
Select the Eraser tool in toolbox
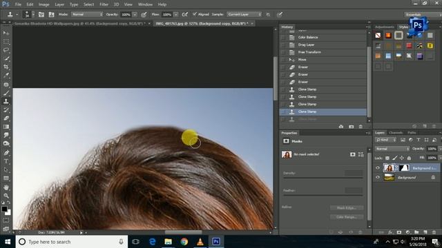tap(6, 118)
